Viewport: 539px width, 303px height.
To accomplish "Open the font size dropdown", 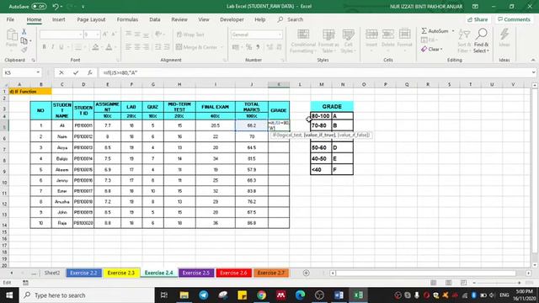I will (98, 35).
